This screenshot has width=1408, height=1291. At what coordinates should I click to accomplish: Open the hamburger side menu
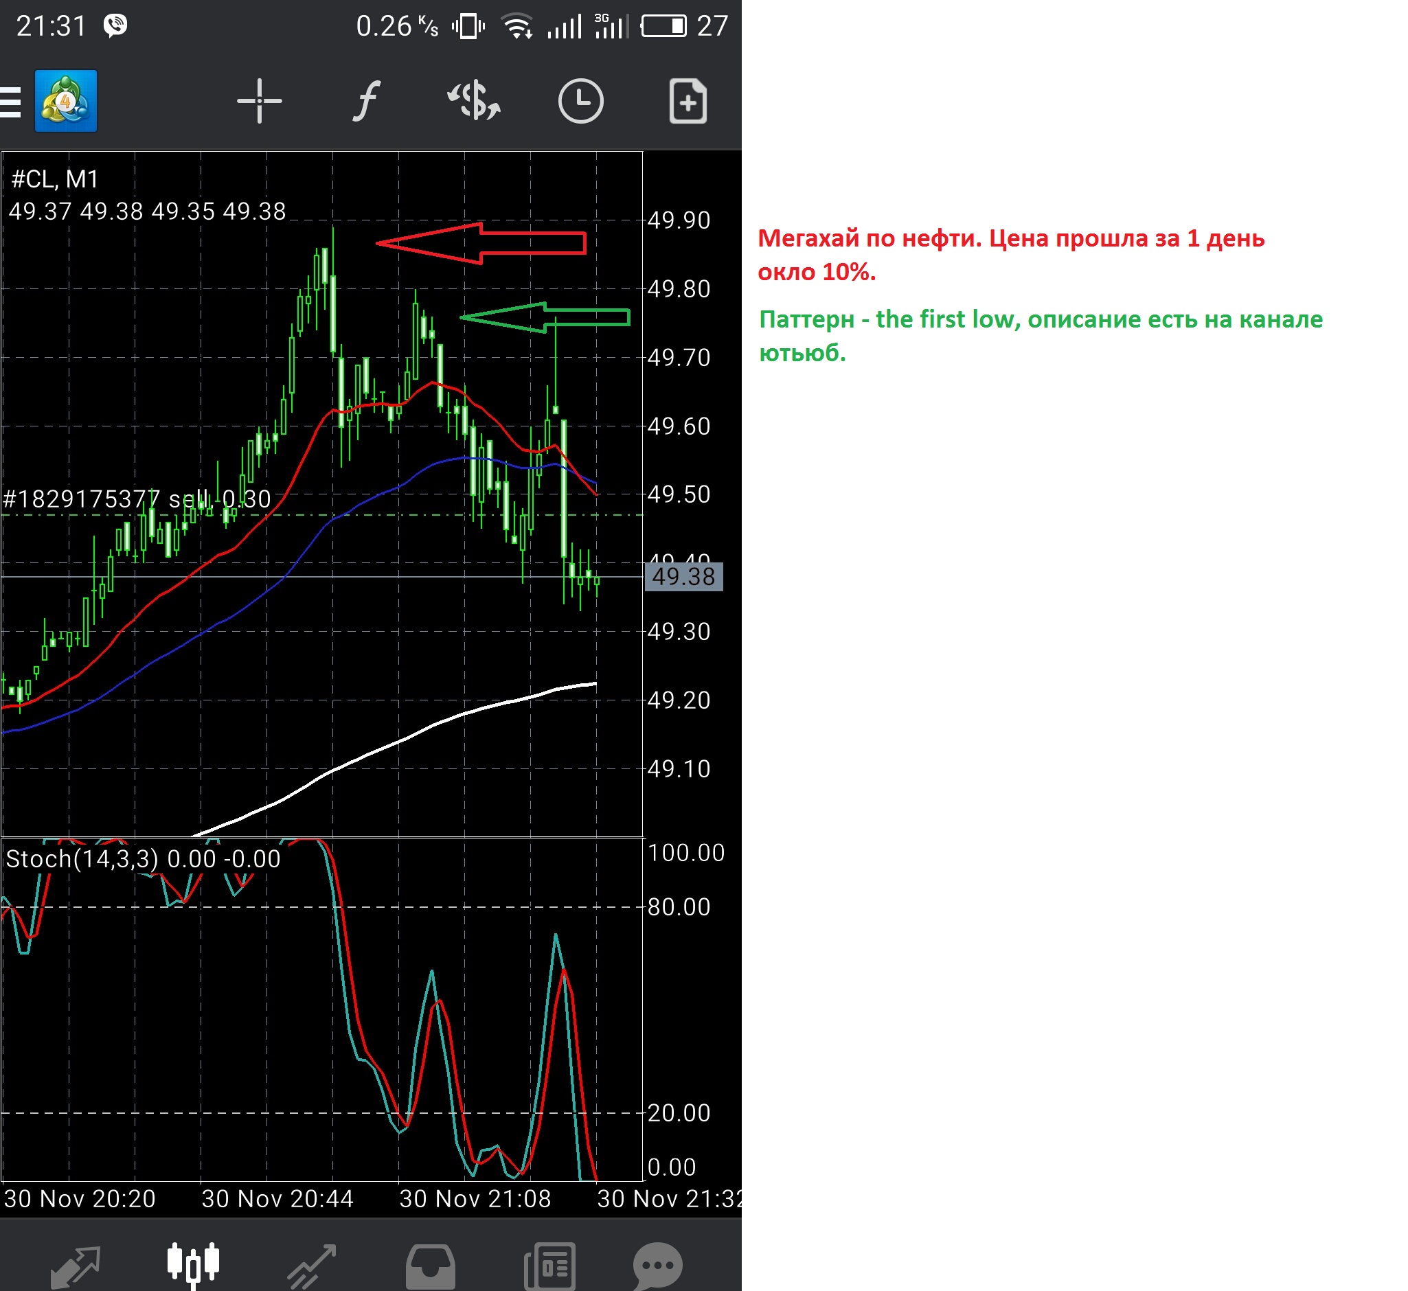pyautogui.click(x=10, y=102)
